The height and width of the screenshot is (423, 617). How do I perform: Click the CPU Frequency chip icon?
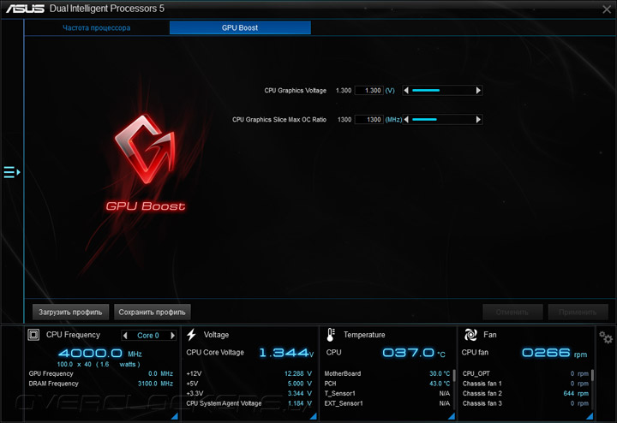click(x=33, y=335)
